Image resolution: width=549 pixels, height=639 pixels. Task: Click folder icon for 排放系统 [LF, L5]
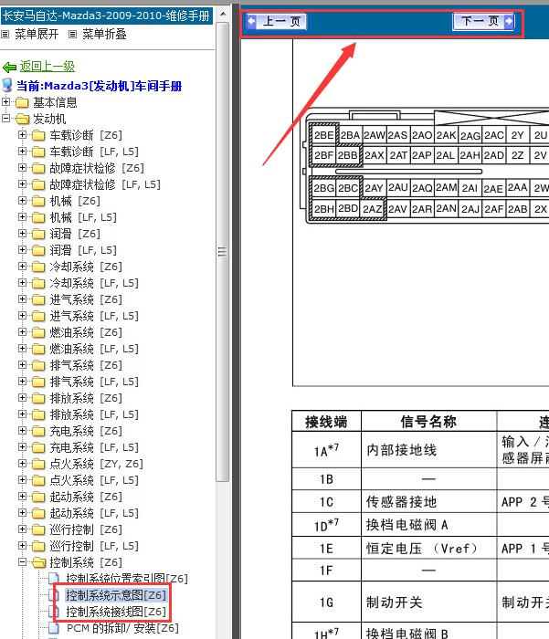[38, 414]
